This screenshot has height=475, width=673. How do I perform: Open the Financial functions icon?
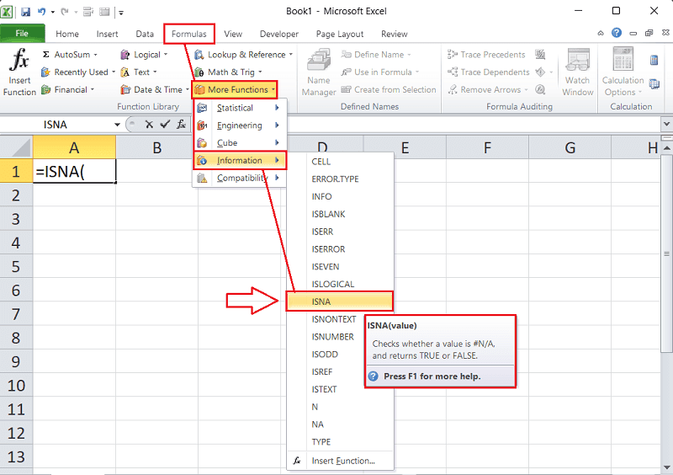[45, 89]
